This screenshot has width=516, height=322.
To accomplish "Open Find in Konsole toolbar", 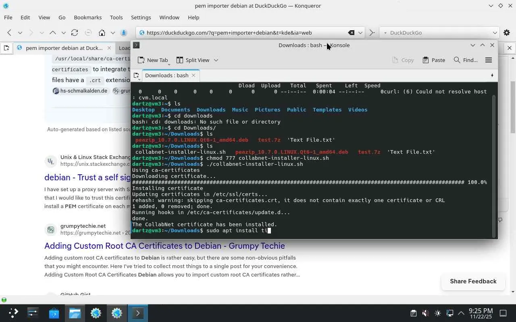I will coord(466,60).
